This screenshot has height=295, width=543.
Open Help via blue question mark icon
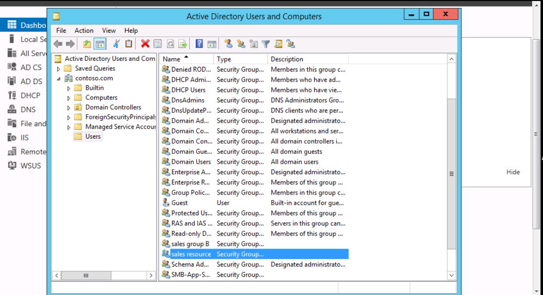point(199,44)
